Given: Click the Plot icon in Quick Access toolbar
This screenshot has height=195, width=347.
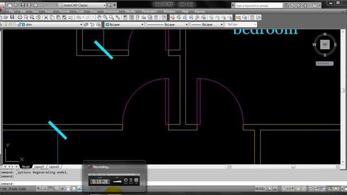Looking at the screenshot, I should click(x=35, y=5).
